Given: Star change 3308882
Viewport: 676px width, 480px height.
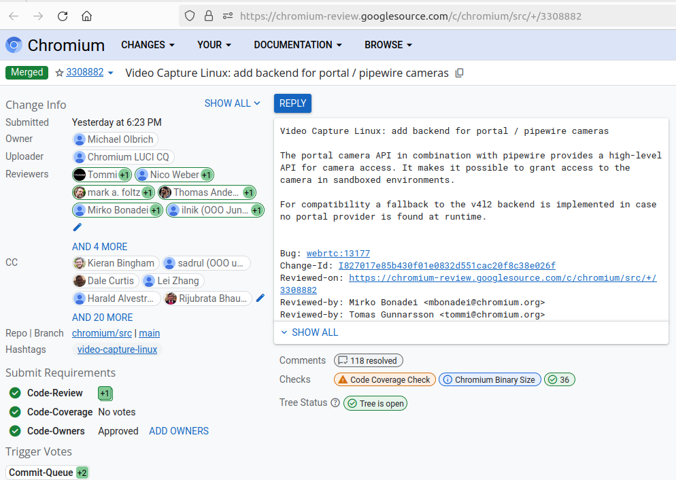Looking at the screenshot, I should pos(59,73).
